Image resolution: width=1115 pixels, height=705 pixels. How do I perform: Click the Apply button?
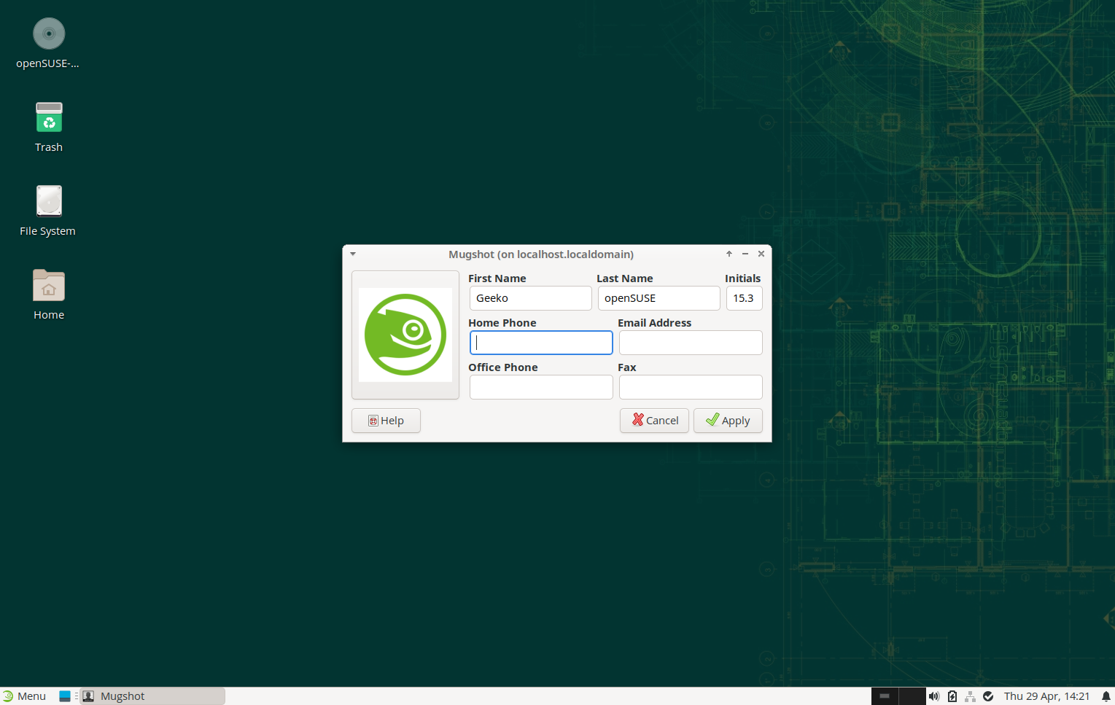728,421
